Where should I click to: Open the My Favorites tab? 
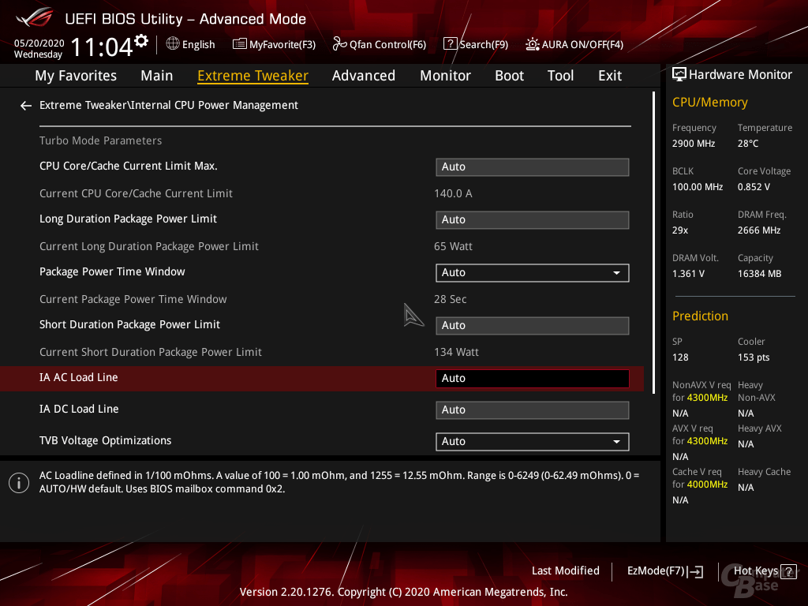point(76,76)
